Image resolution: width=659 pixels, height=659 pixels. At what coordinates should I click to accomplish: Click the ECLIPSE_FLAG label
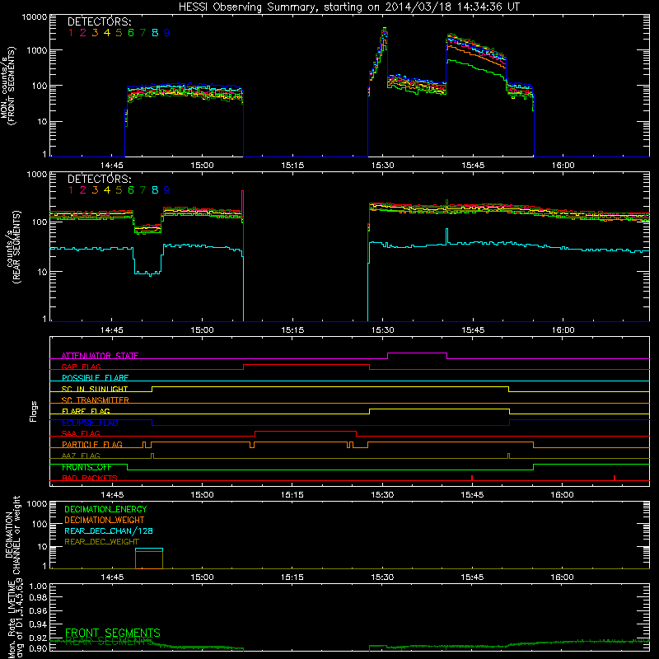point(90,423)
